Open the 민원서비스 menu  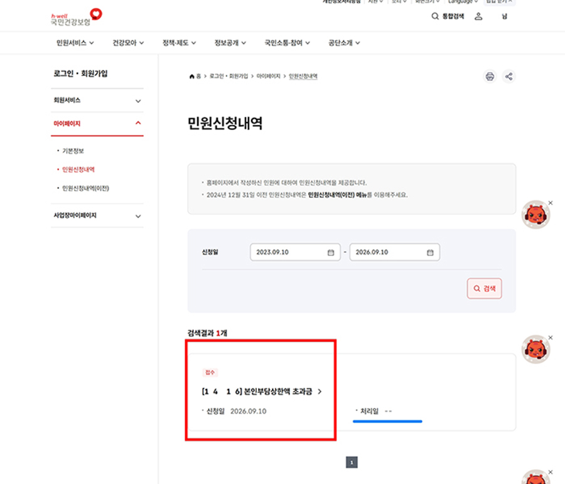point(75,43)
